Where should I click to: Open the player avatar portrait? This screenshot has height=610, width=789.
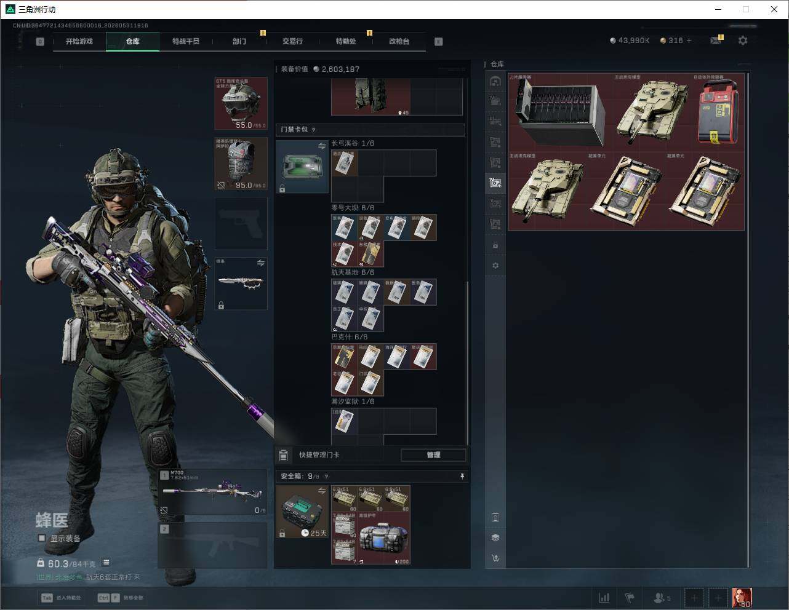pos(742,598)
